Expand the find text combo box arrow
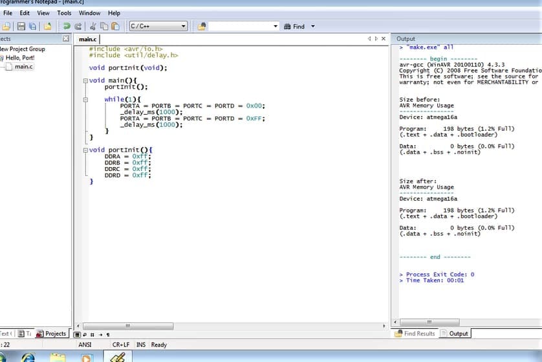Viewport: 542px width, 362px height. [276, 27]
